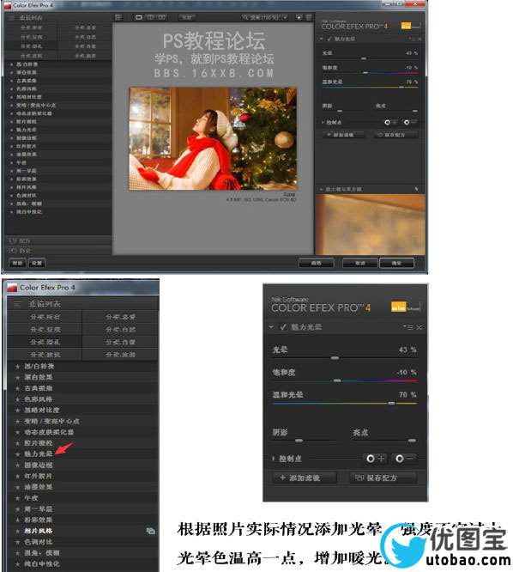The height and width of the screenshot is (572, 513).
Task: Select split preview view icon in the top toolbar
Action: click(x=150, y=17)
